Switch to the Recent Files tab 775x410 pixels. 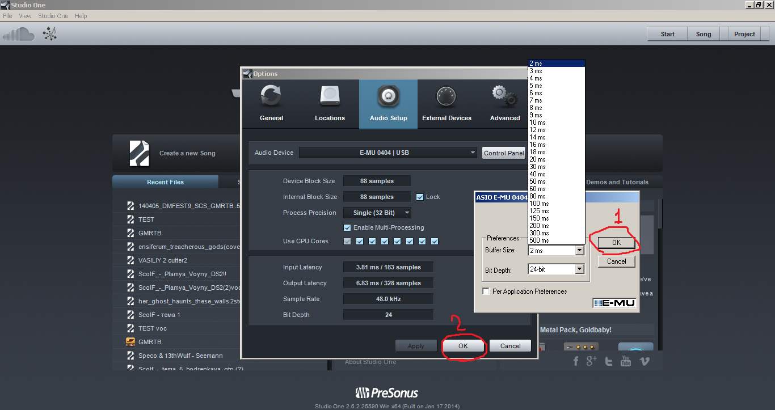[x=165, y=182]
